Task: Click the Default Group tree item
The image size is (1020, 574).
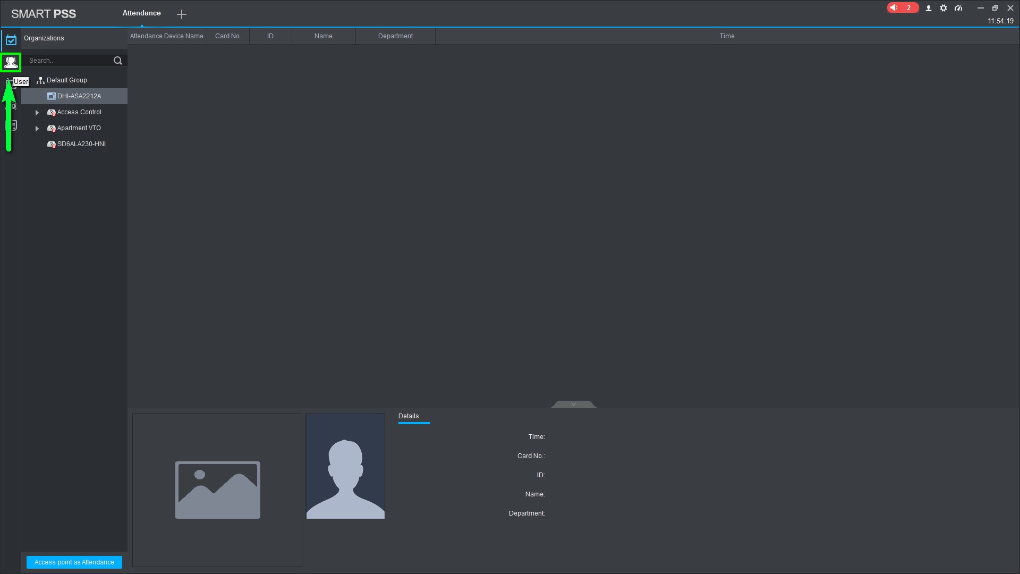Action: click(66, 80)
